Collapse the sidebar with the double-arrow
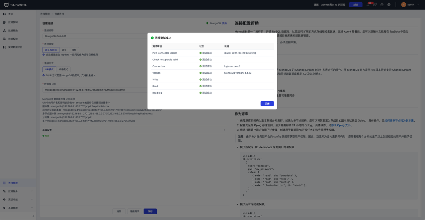This screenshot has width=425, height=220. point(33,216)
